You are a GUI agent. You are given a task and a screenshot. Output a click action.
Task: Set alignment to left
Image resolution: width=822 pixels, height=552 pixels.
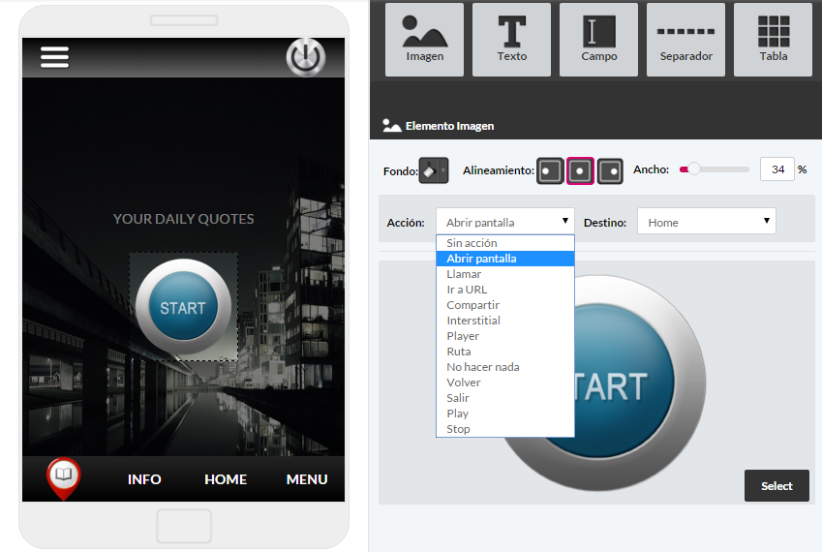(550, 170)
